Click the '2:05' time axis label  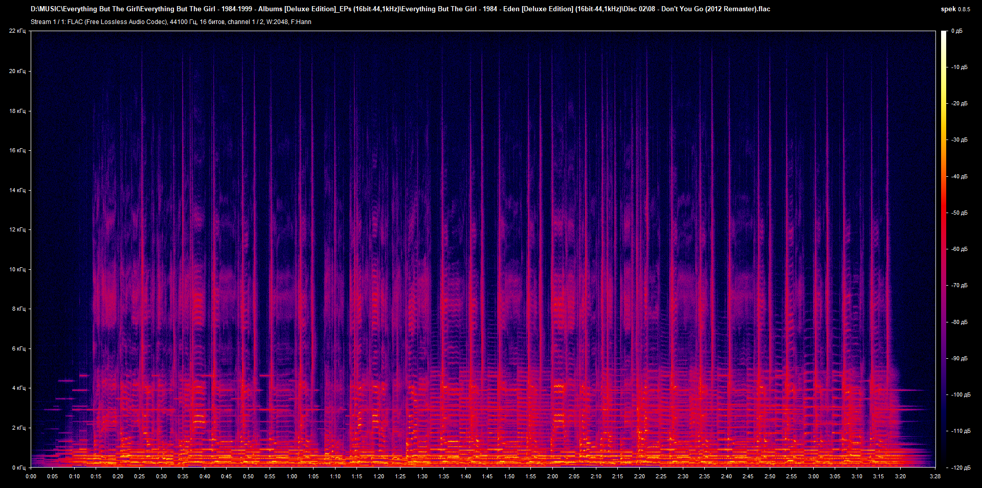[x=574, y=476]
